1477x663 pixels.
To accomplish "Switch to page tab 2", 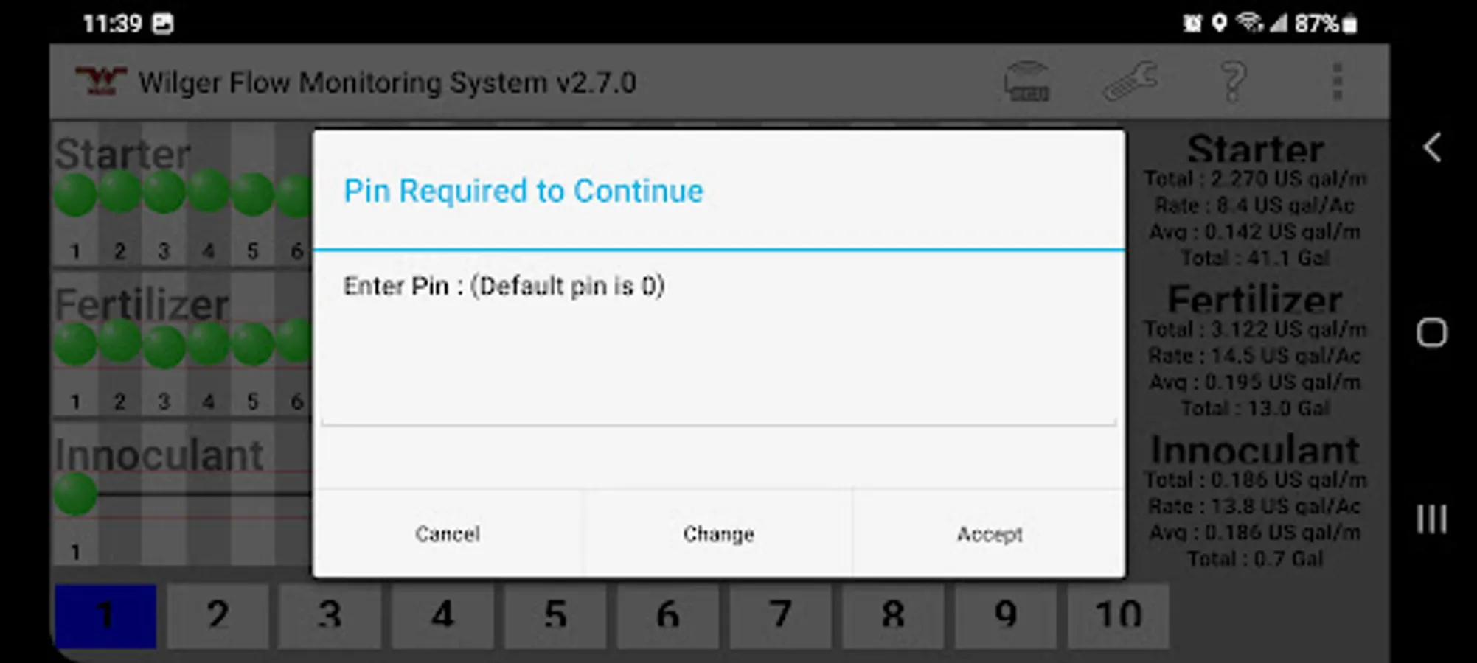I will [x=218, y=616].
